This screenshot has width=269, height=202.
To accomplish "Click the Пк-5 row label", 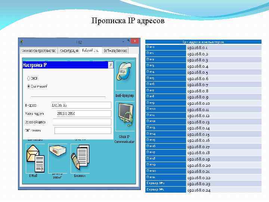I will click(166, 78).
